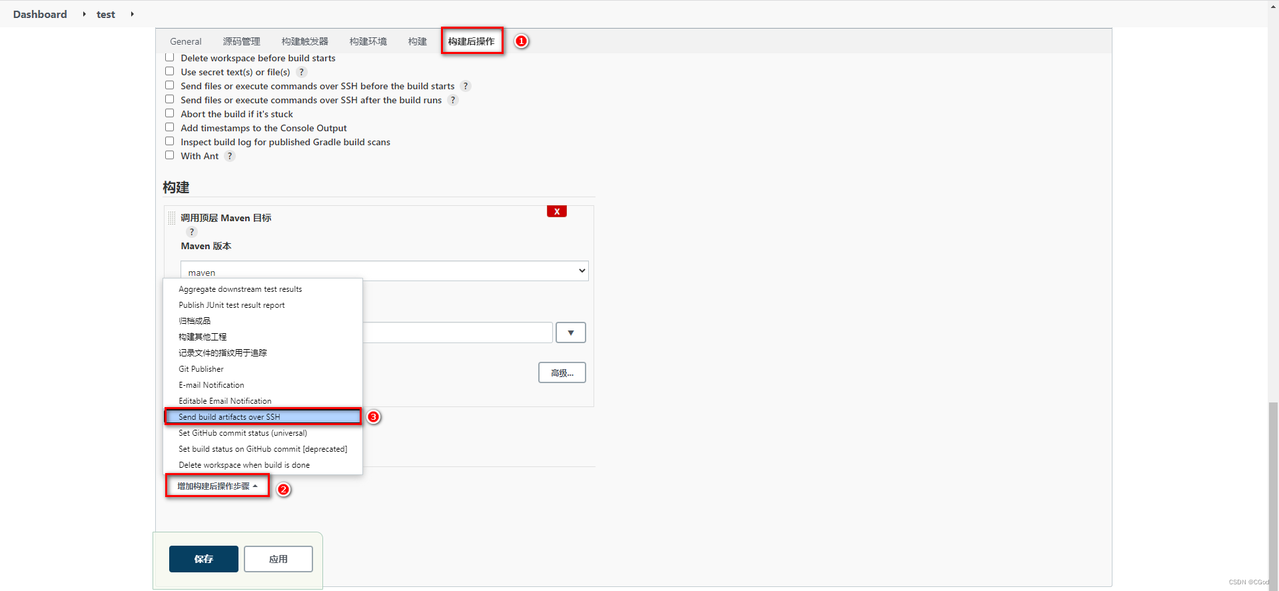The image size is (1279, 591).
Task: Expand the goals field arrow button
Action: (x=571, y=332)
